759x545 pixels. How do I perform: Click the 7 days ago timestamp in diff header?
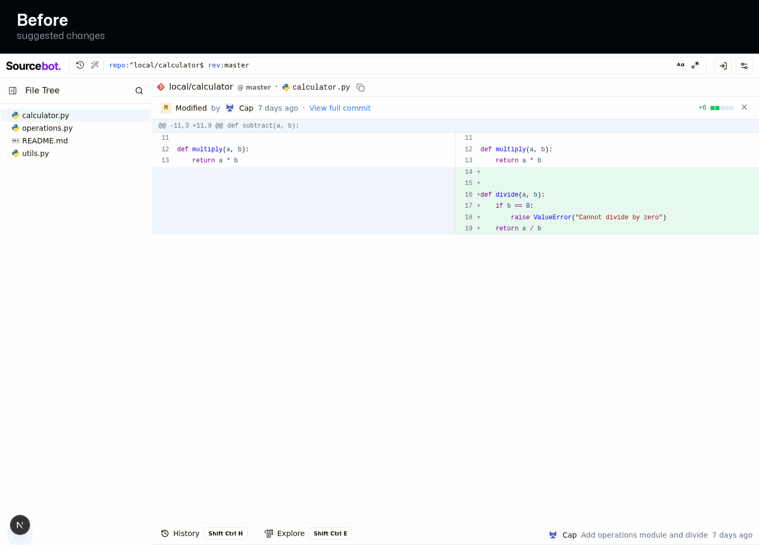(x=278, y=108)
